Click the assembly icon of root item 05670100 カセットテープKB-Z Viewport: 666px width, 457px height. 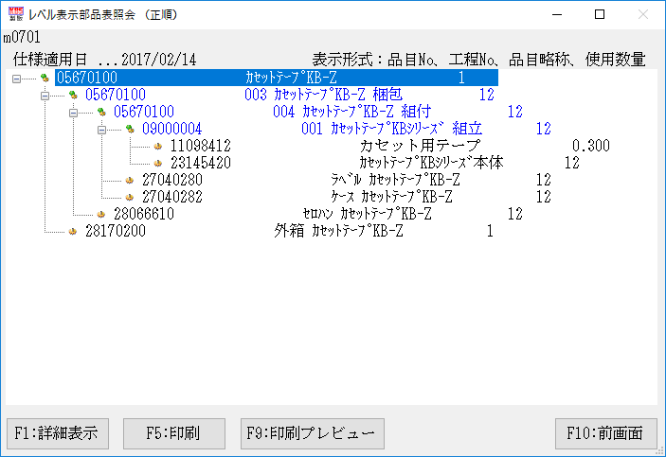45,78
